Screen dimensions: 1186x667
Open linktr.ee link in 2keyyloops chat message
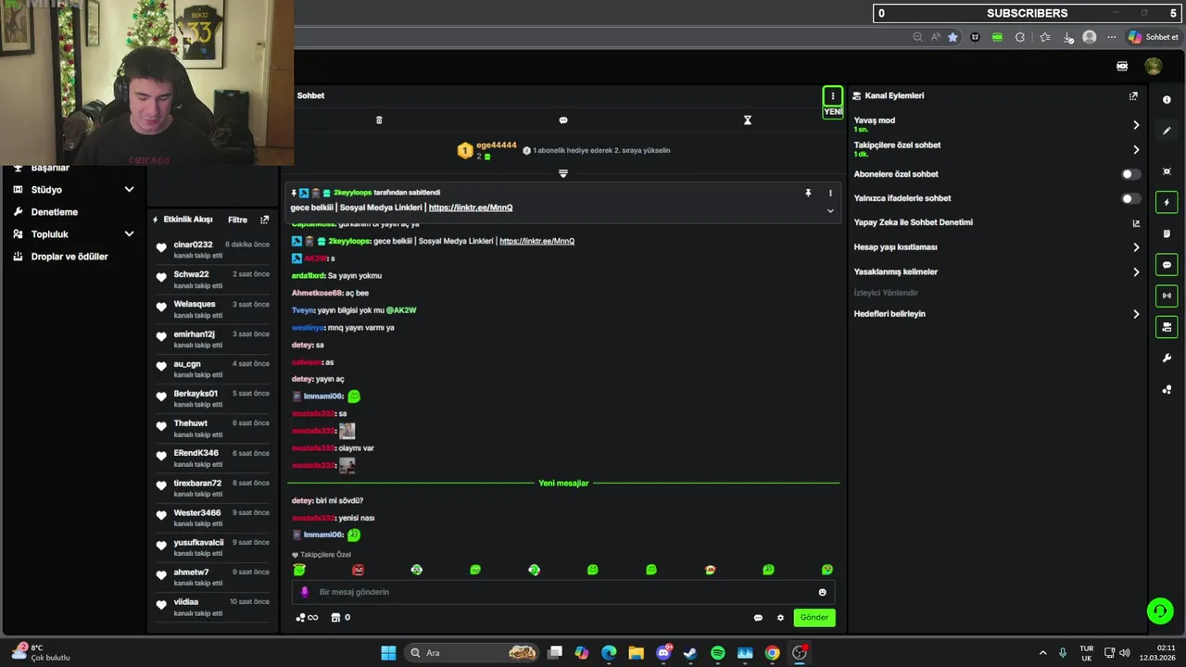[x=536, y=241]
